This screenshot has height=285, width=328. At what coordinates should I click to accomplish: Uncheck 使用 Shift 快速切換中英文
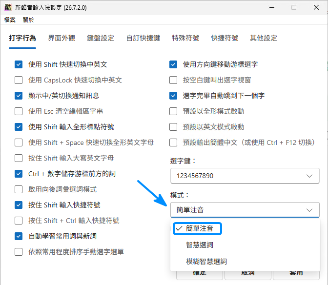pos(19,64)
